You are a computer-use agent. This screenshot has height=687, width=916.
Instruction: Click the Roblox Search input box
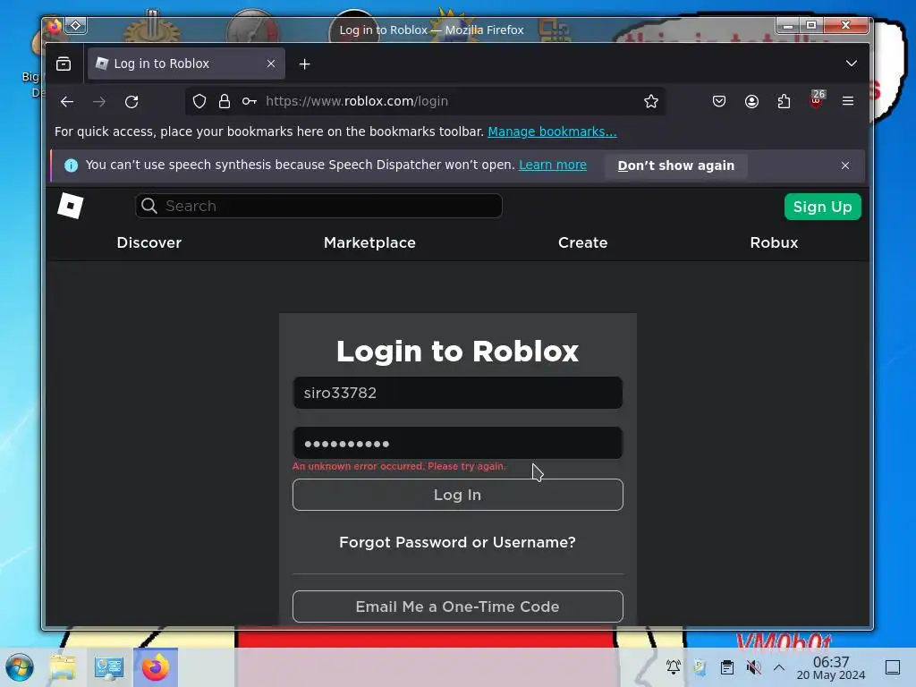coord(318,206)
